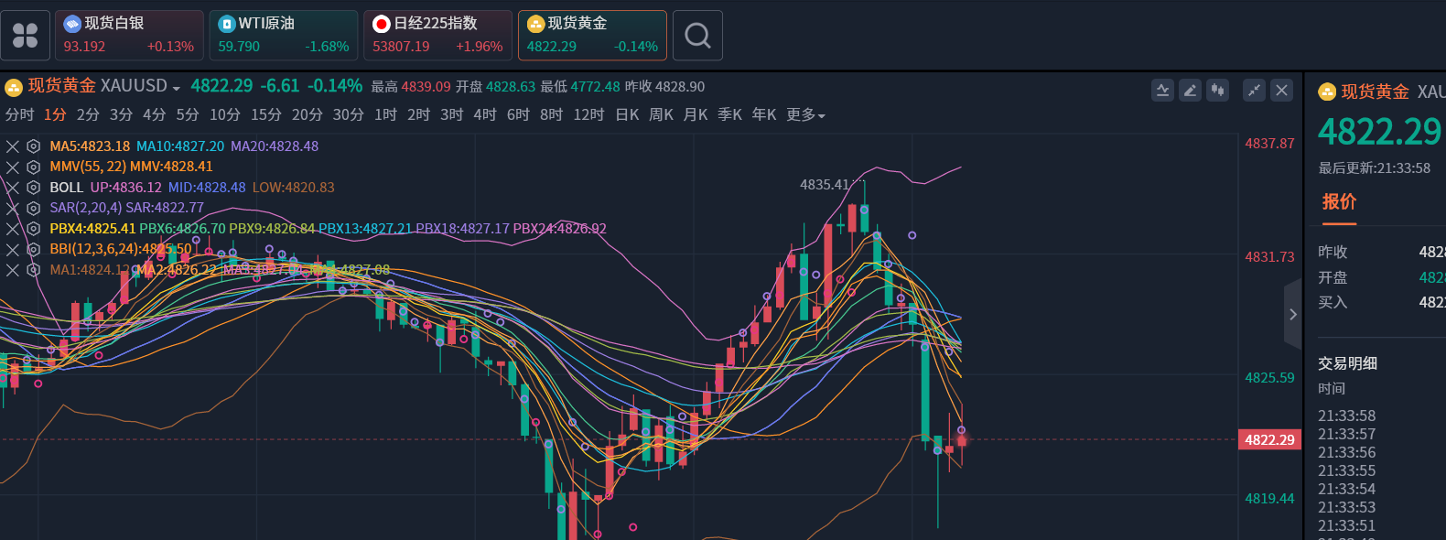The height and width of the screenshot is (540, 1446).
Task: Switch to the 日K timeframe
Action: tap(627, 115)
